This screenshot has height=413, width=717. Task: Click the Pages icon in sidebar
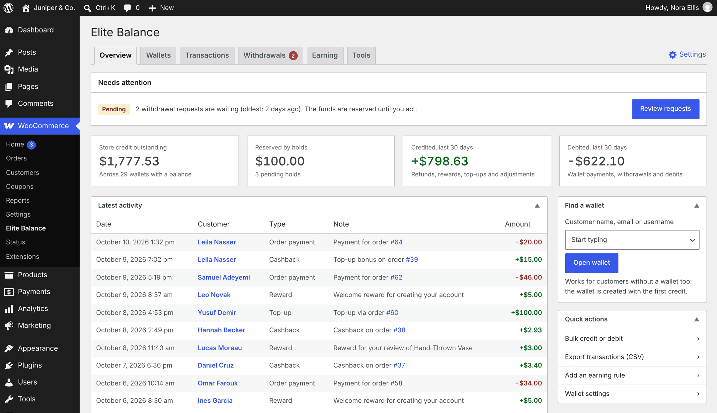click(x=9, y=86)
